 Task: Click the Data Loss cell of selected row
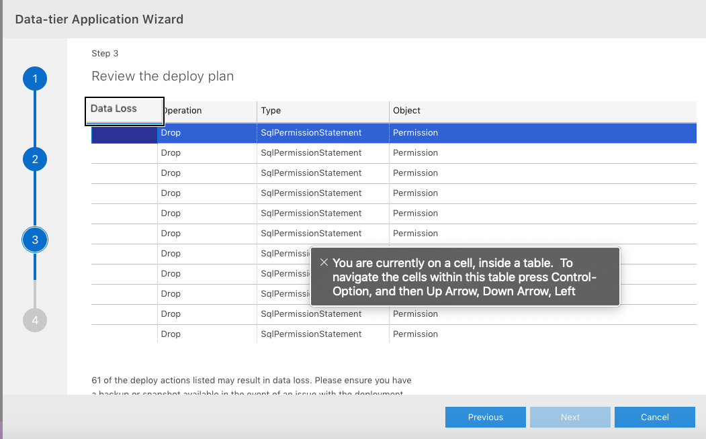click(124, 133)
